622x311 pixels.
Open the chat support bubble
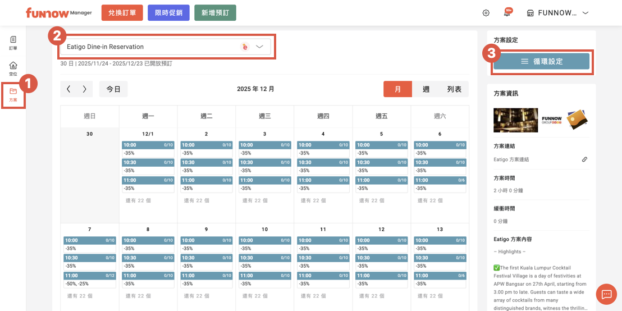(x=606, y=294)
